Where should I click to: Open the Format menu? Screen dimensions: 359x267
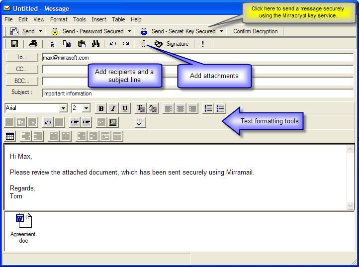coord(59,19)
